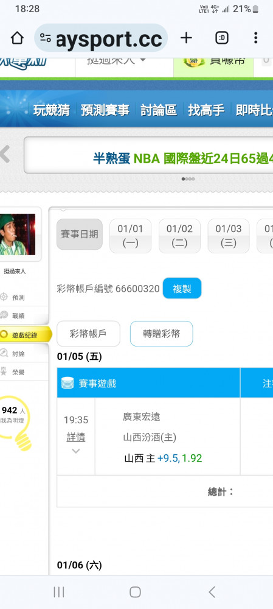The width and height of the screenshot is (273, 609).
Task: Tap the Android recent apps button
Action: pyautogui.click(x=59, y=592)
